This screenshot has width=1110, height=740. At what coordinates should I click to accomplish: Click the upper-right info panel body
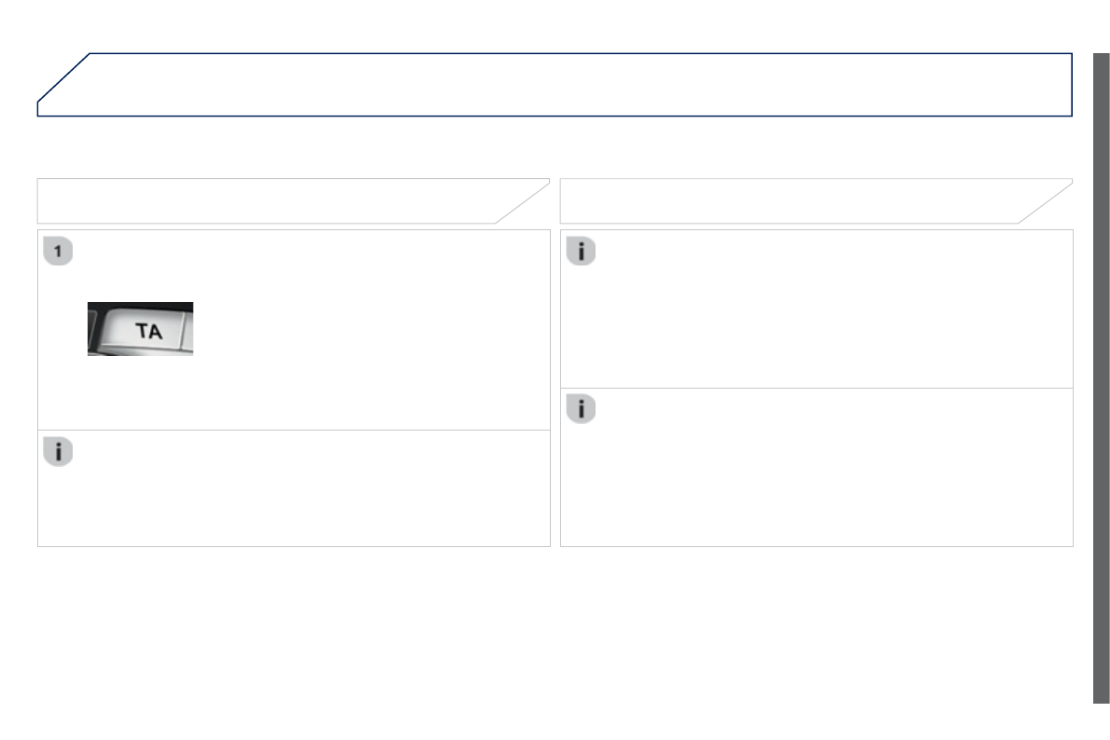tap(820, 317)
